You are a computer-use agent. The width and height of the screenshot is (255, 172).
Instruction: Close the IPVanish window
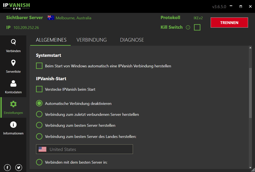click(x=251, y=6)
